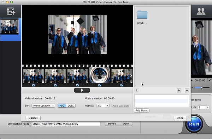Toggle the checkbox under the third photo
The image size is (212, 139).
pos(77,85)
